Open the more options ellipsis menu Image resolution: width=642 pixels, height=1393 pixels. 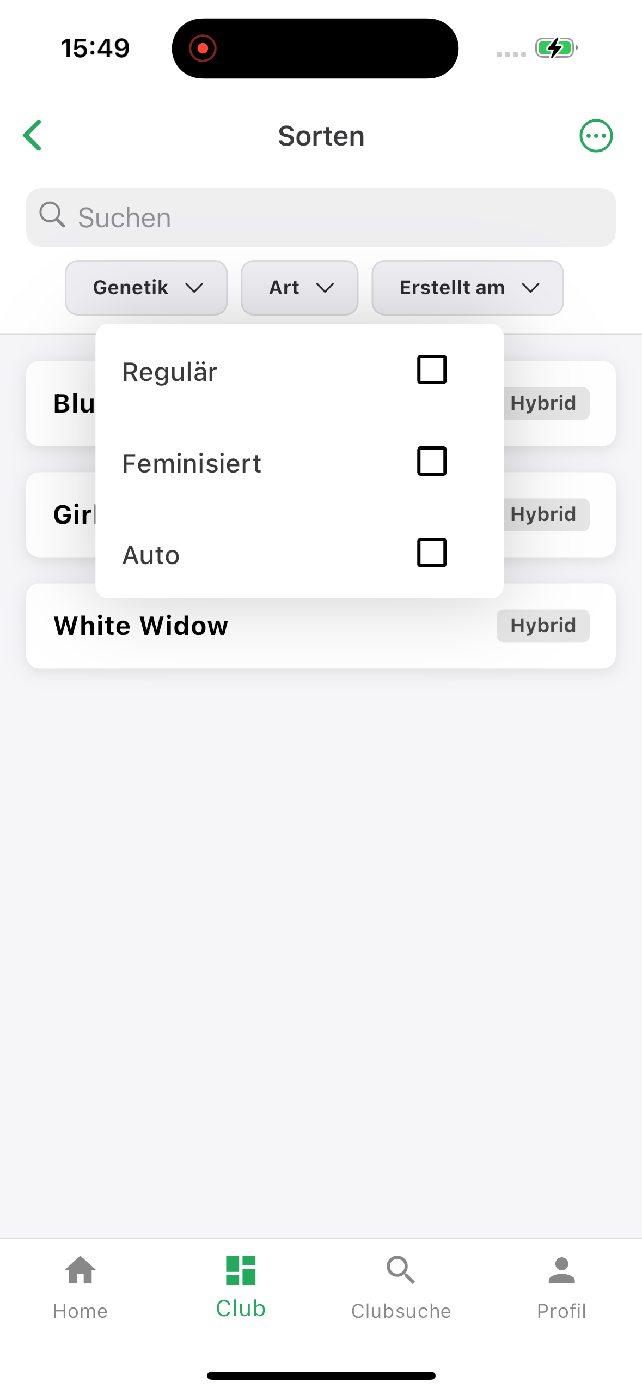[596, 136]
